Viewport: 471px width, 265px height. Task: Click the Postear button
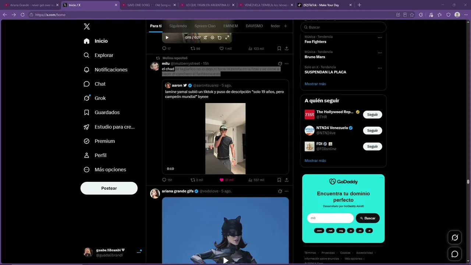click(109, 188)
